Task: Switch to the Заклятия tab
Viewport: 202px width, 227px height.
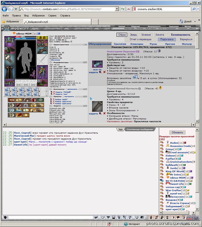Action: pyautogui.click(x=120, y=44)
